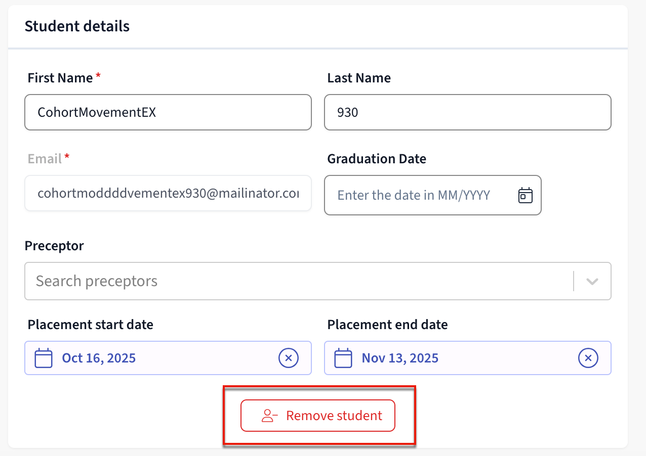
Task: Click the First Name label
Action: [60, 78]
